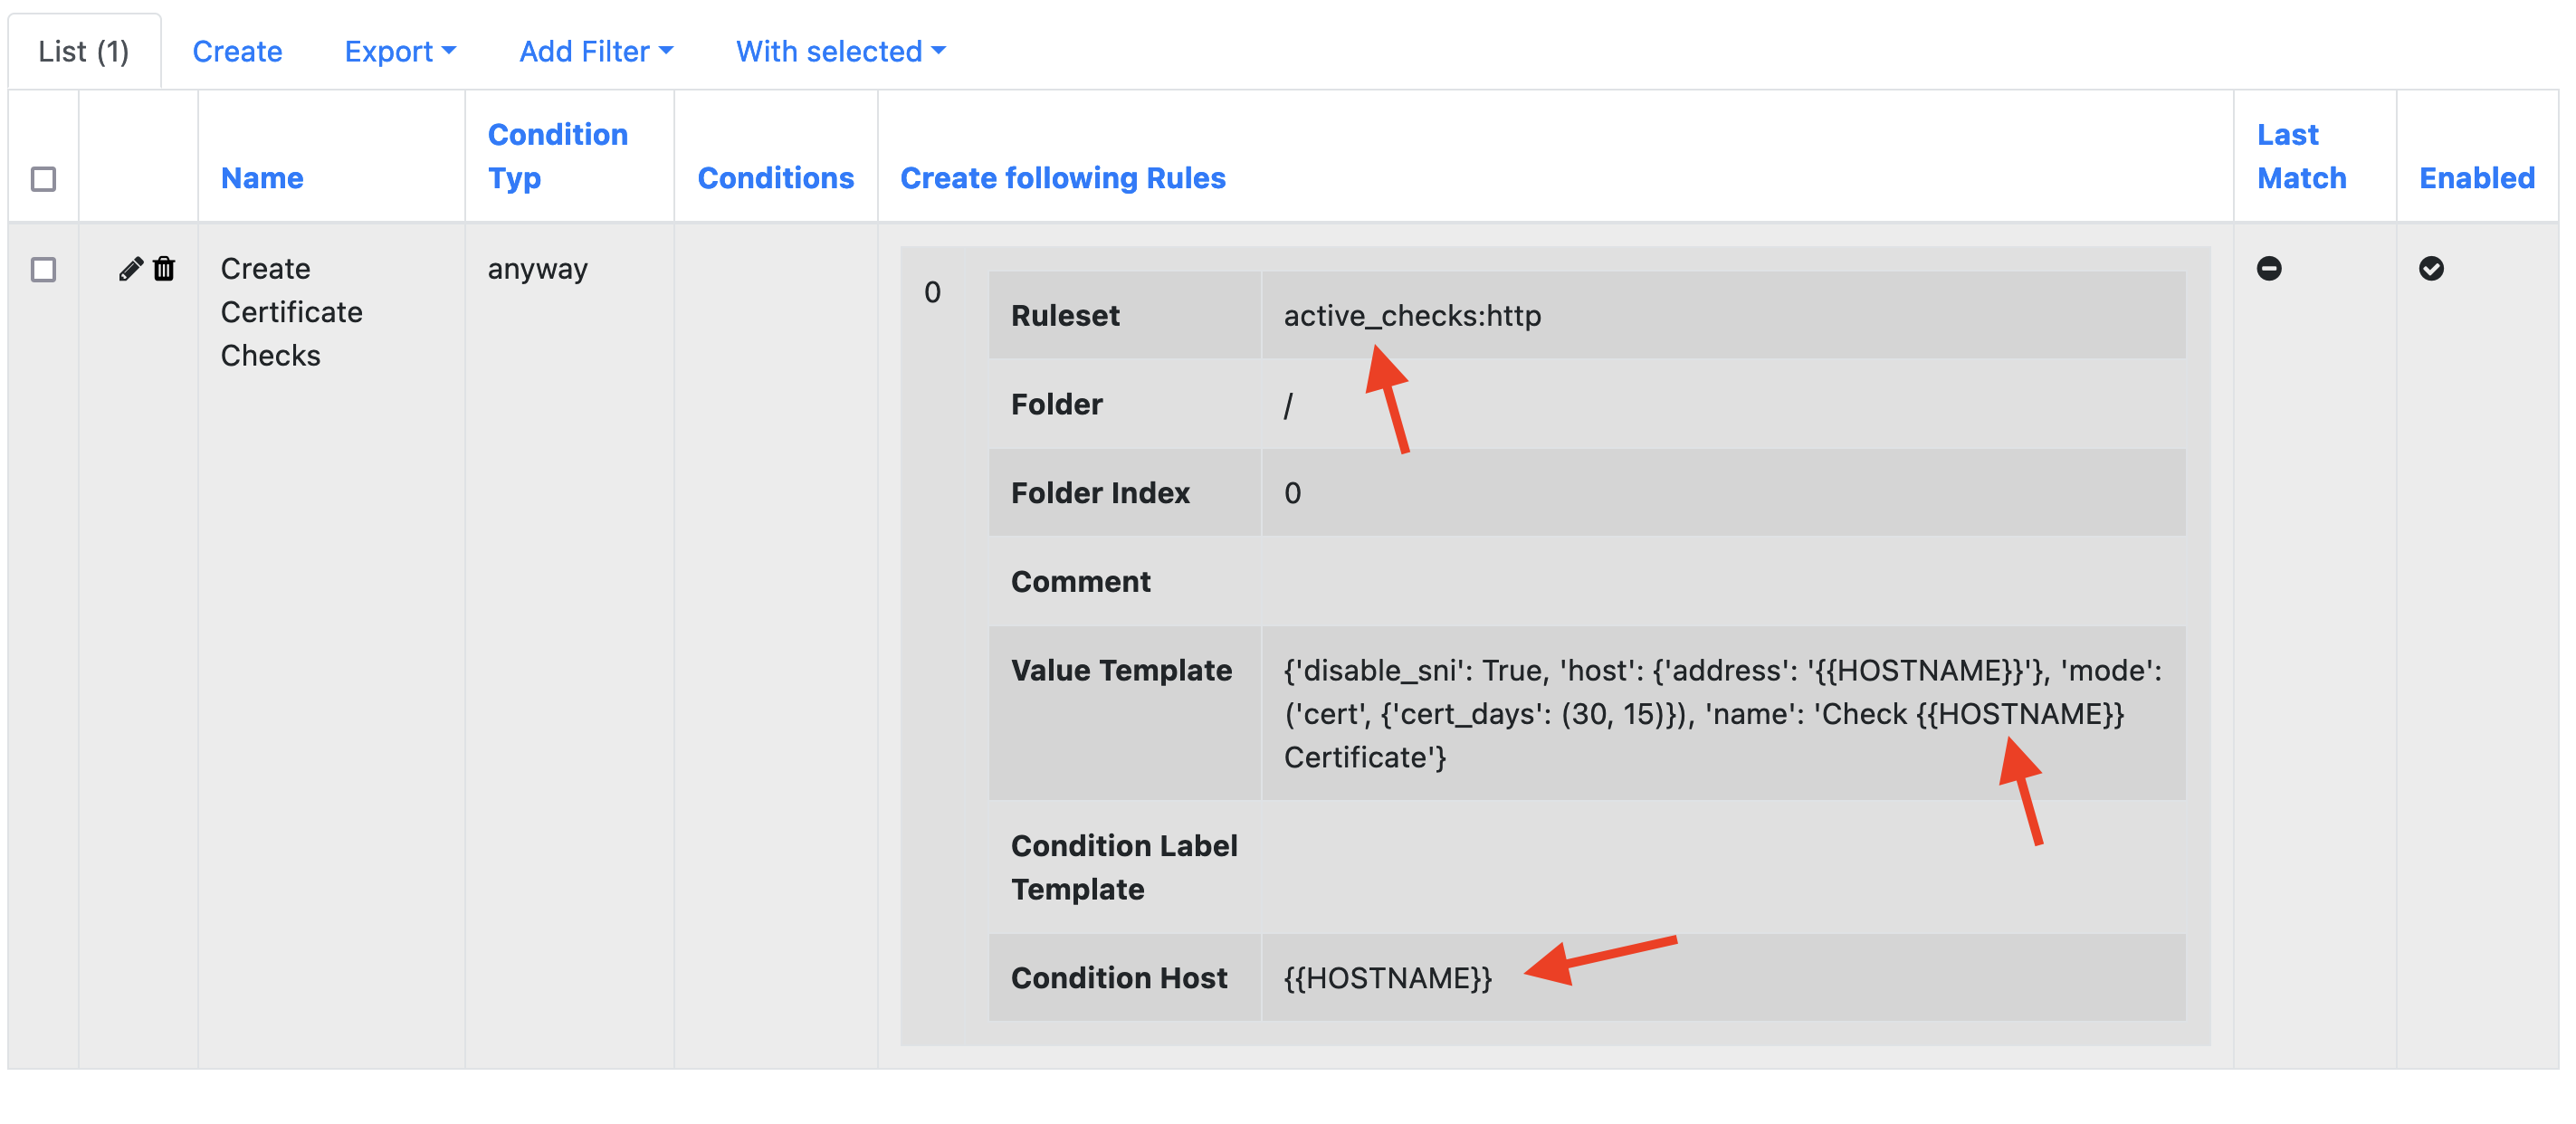Click the Last Match minus status icon
Viewport: 2576px width, 1124px height.
pyautogui.click(x=2269, y=268)
